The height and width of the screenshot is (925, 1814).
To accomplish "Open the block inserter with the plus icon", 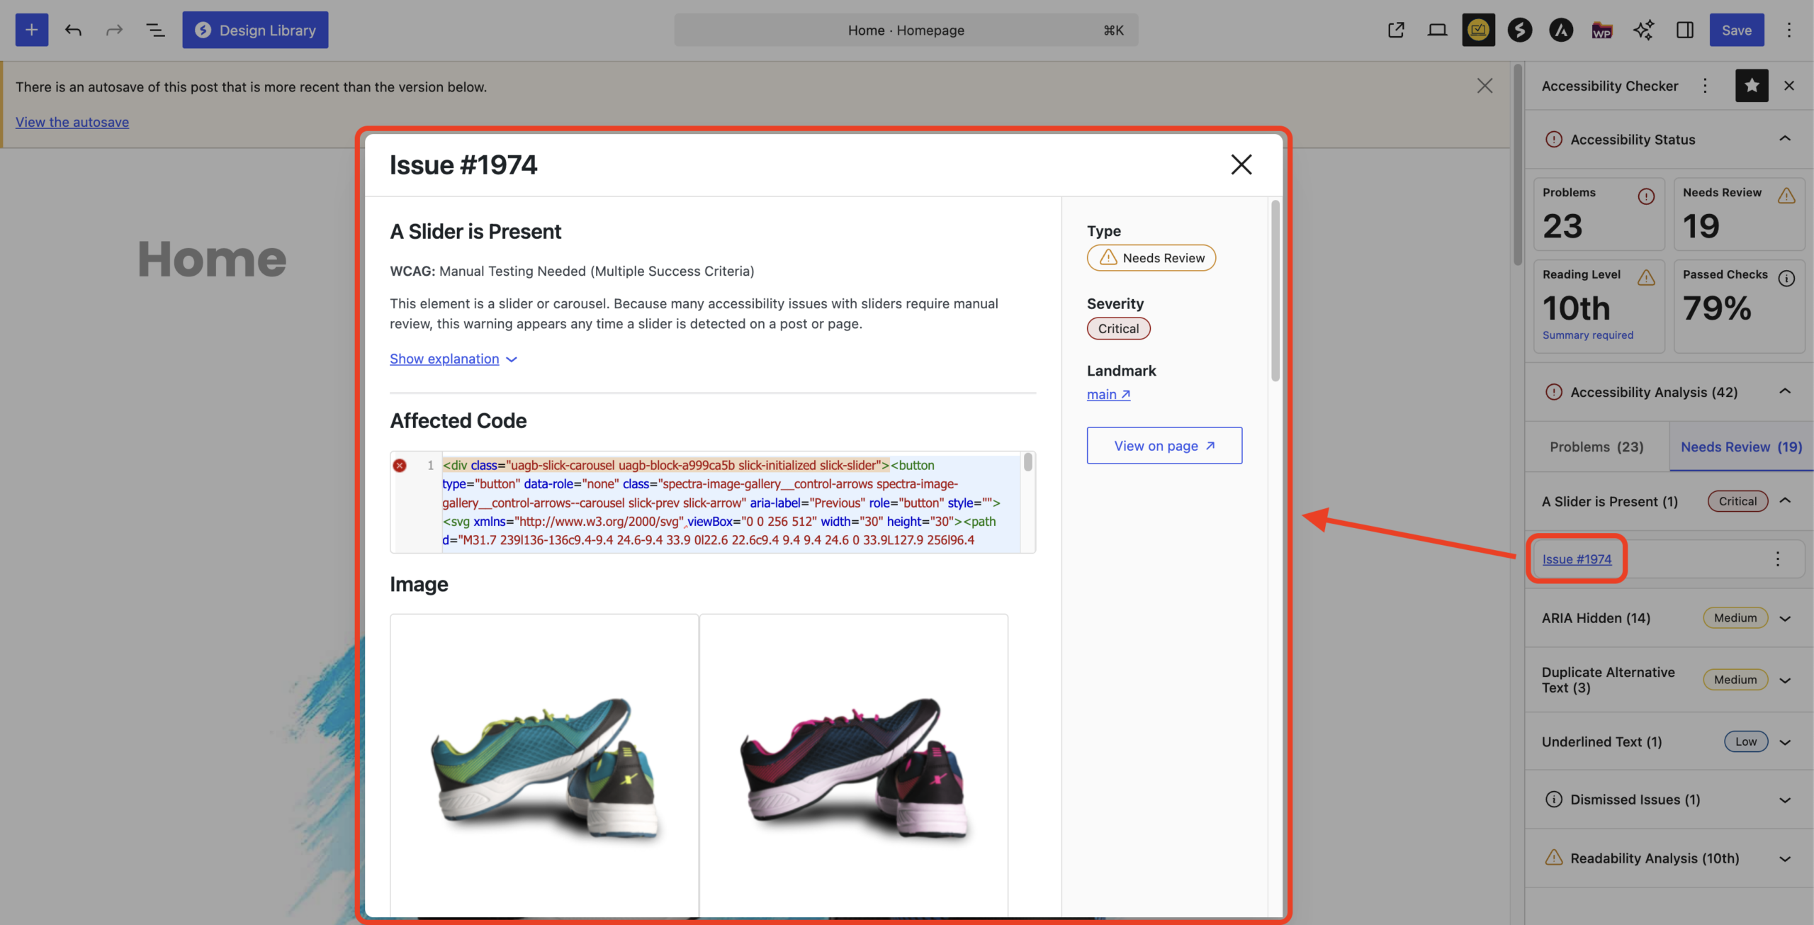I will [31, 30].
